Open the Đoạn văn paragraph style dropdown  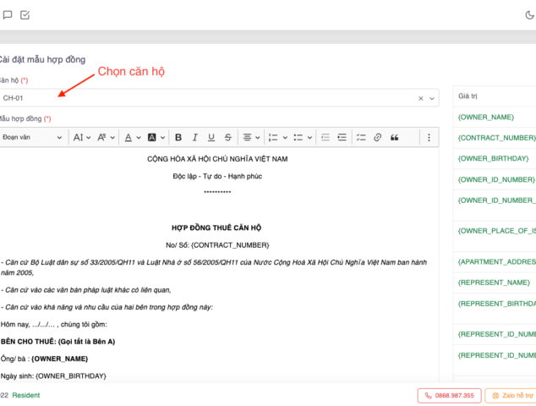pos(32,137)
